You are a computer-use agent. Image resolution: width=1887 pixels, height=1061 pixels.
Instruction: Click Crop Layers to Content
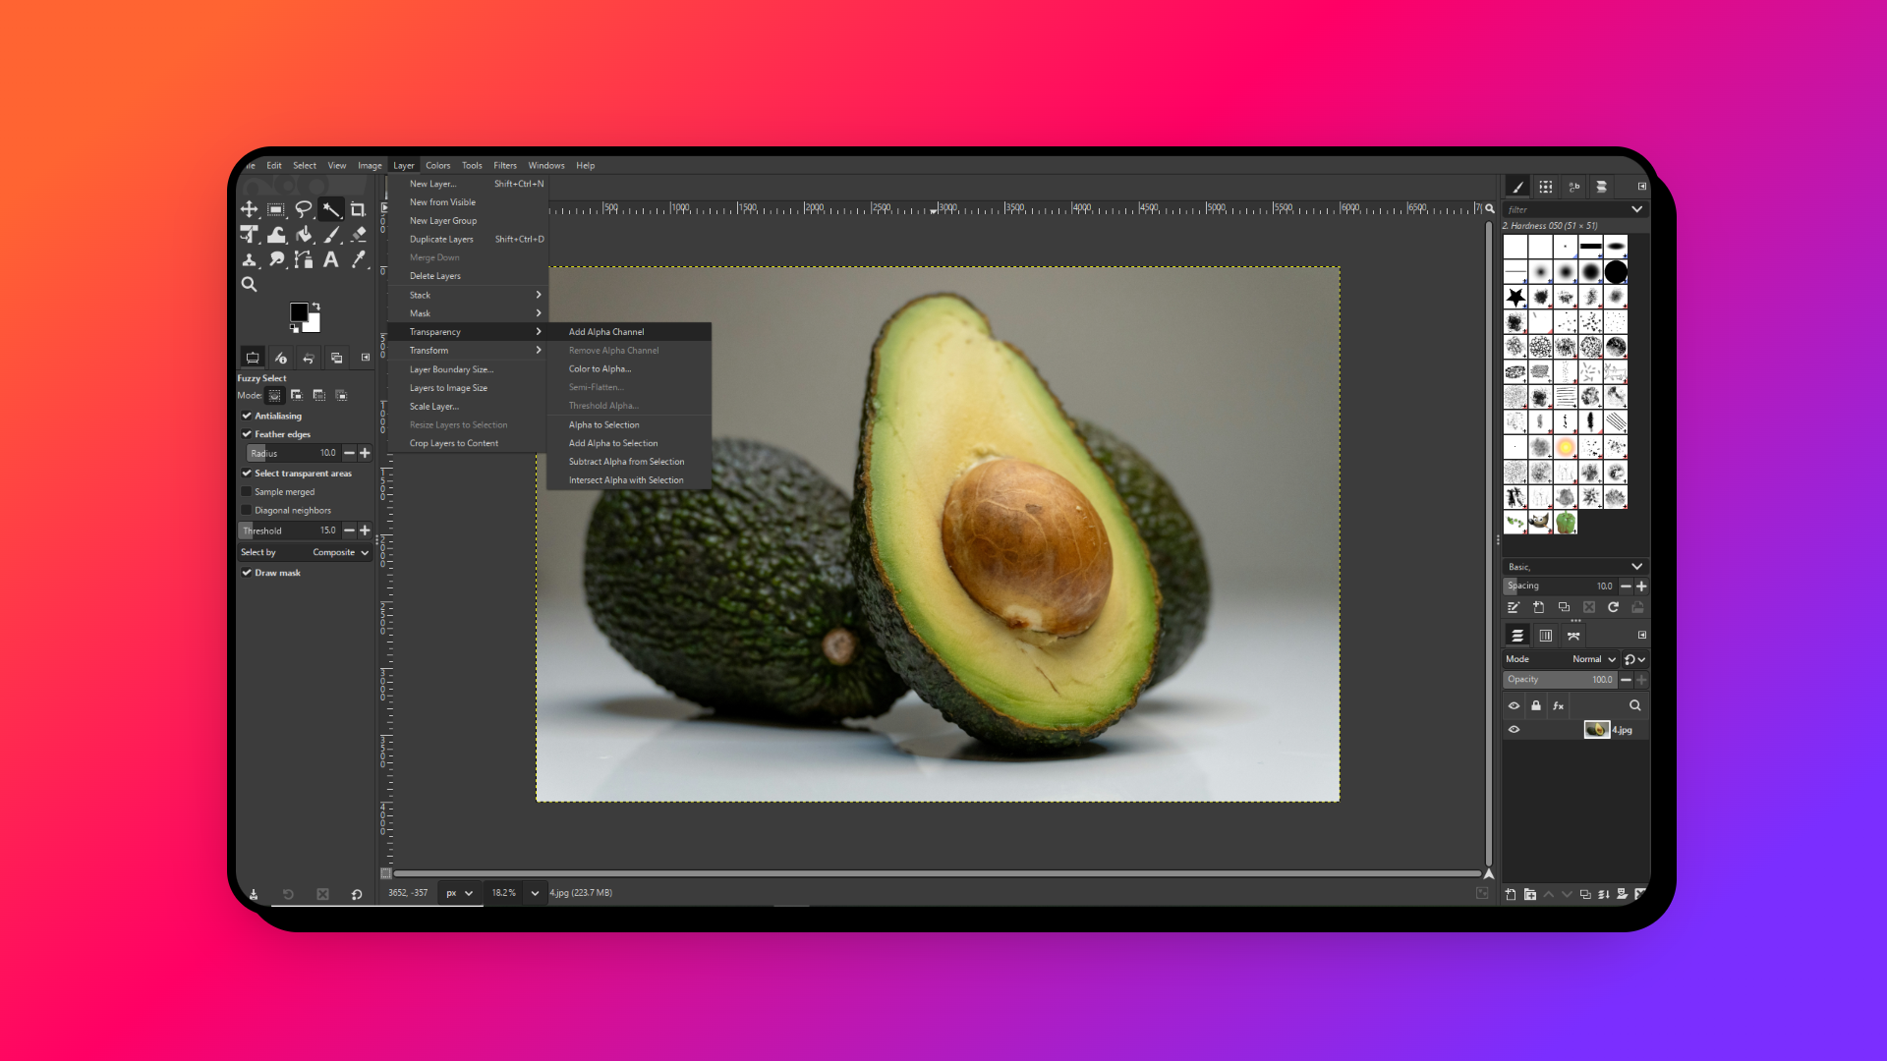point(453,444)
